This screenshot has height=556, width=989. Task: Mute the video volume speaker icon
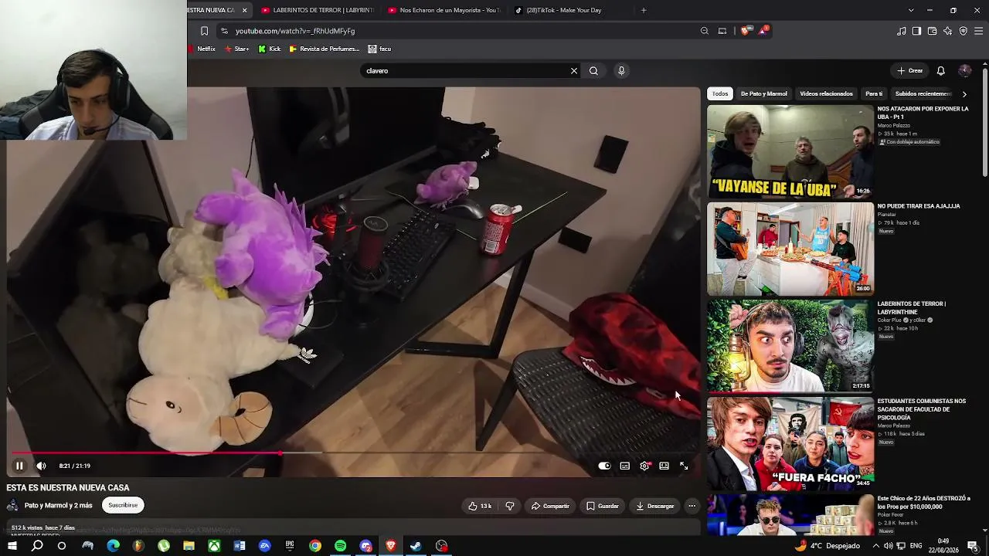[41, 466]
